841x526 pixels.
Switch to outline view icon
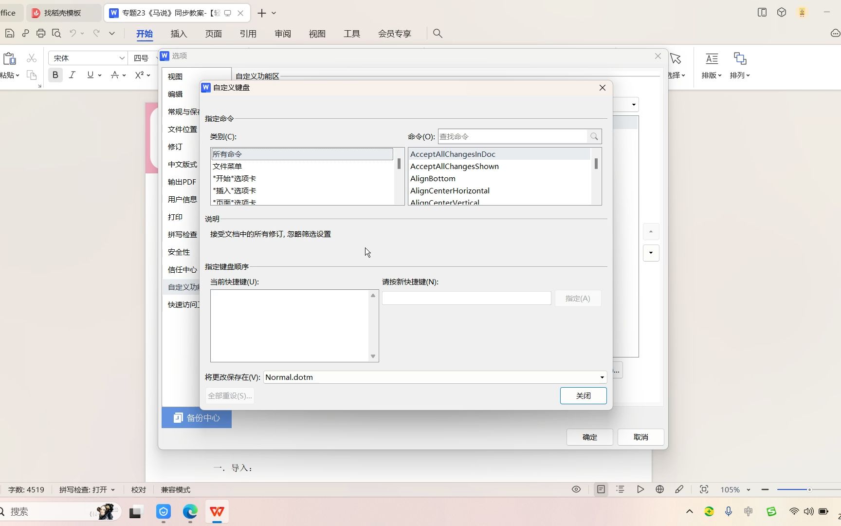620,489
